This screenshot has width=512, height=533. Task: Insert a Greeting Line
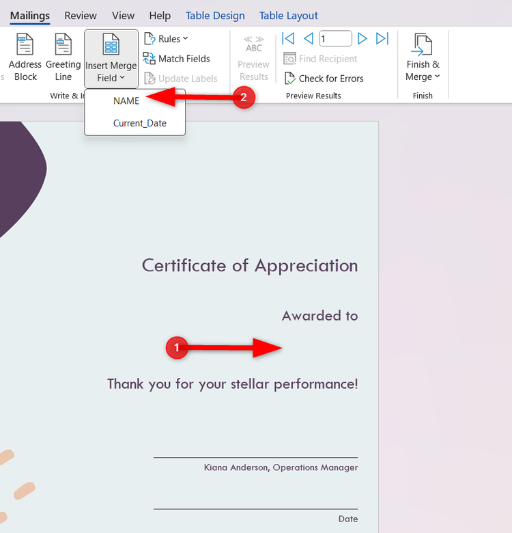pos(63,57)
